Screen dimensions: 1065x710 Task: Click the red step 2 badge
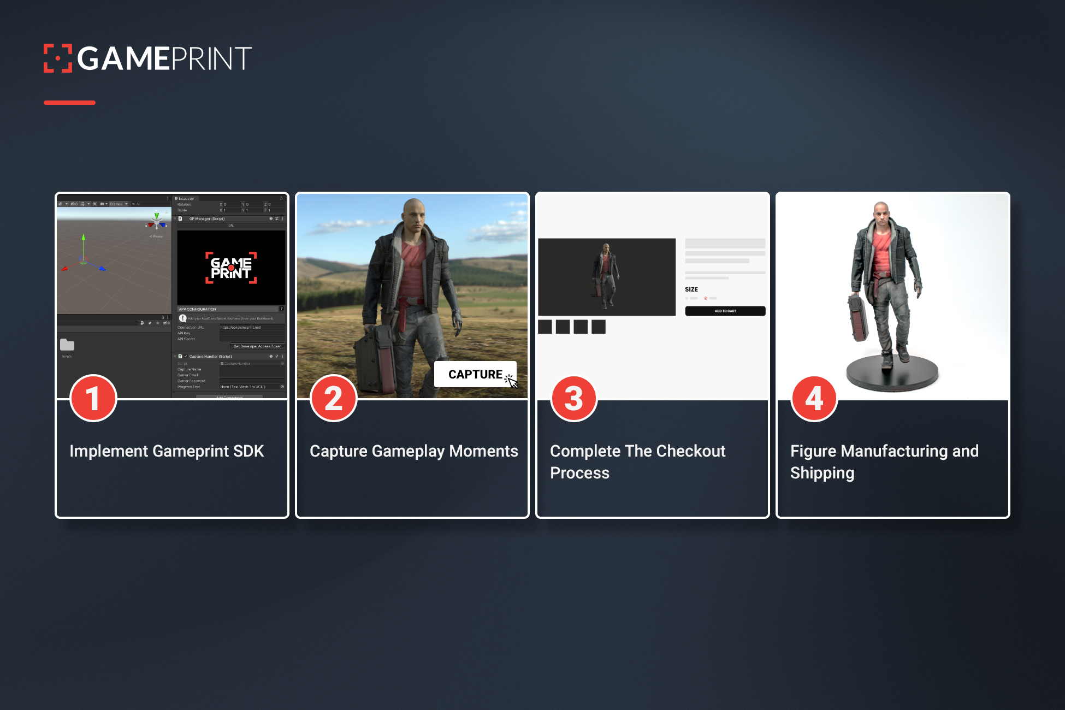333,398
